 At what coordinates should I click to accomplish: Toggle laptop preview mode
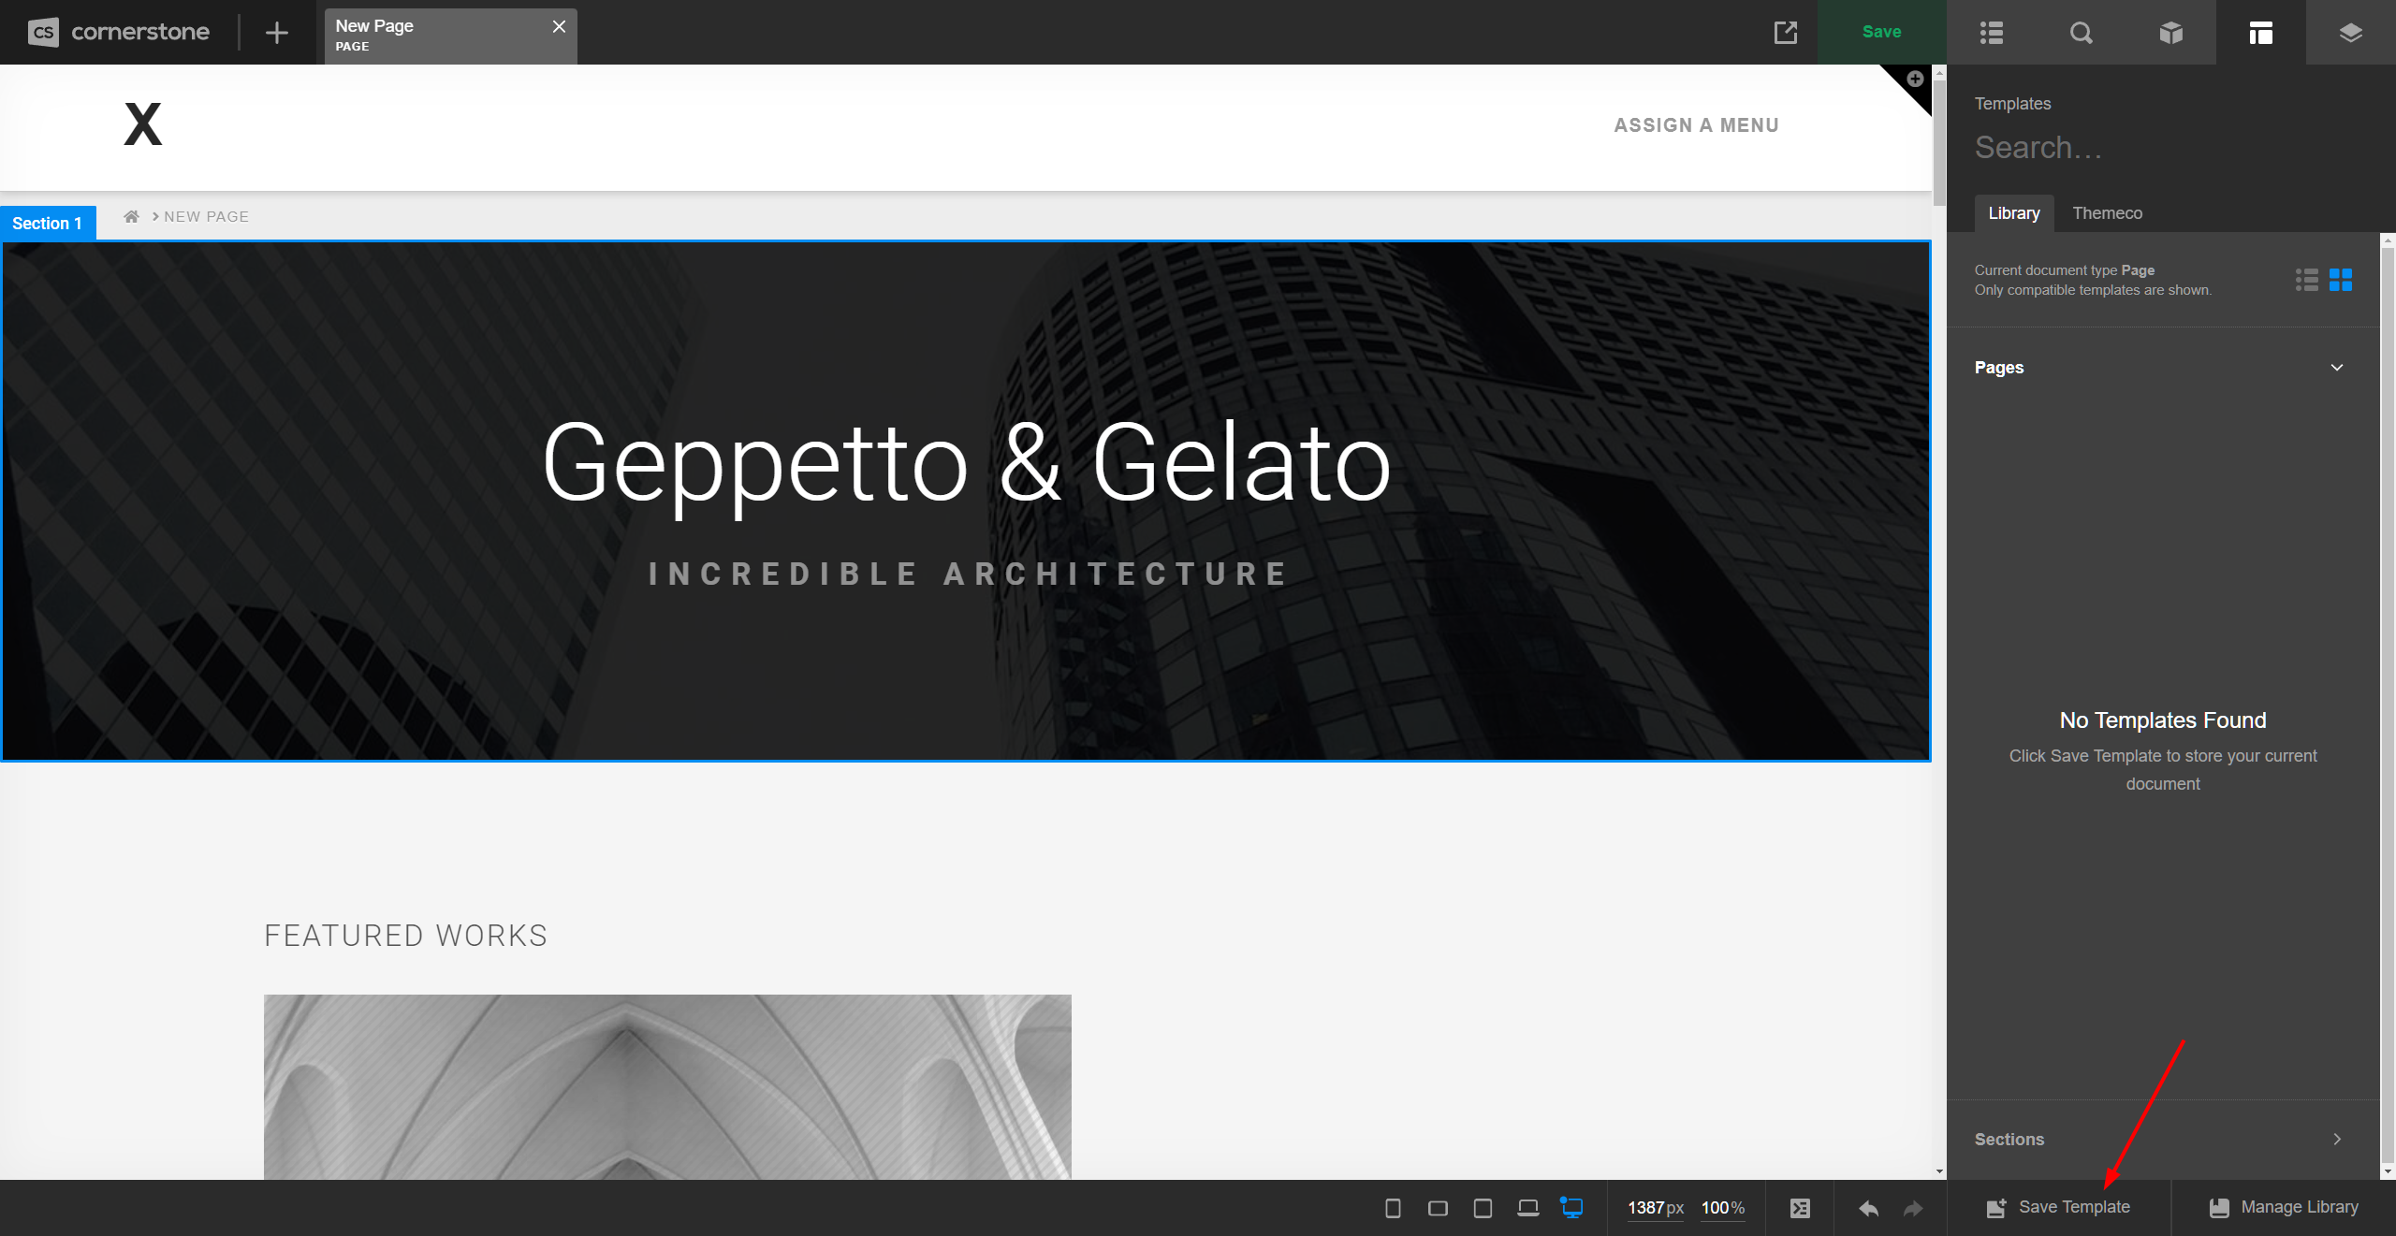[1527, 1207]
